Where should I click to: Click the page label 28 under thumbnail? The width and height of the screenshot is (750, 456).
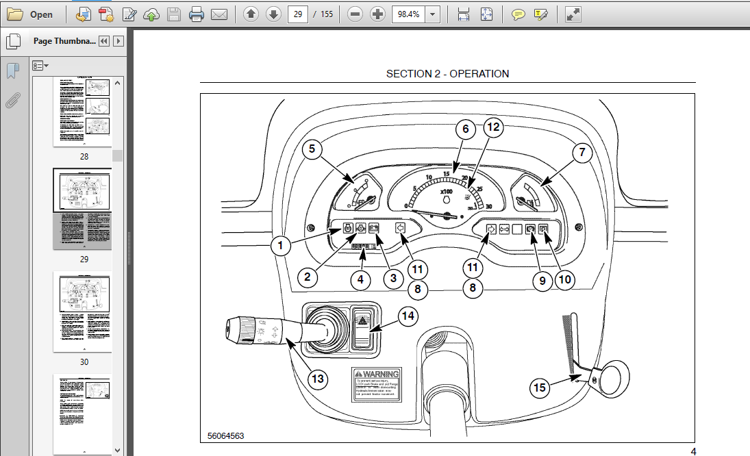pos(84,157)
